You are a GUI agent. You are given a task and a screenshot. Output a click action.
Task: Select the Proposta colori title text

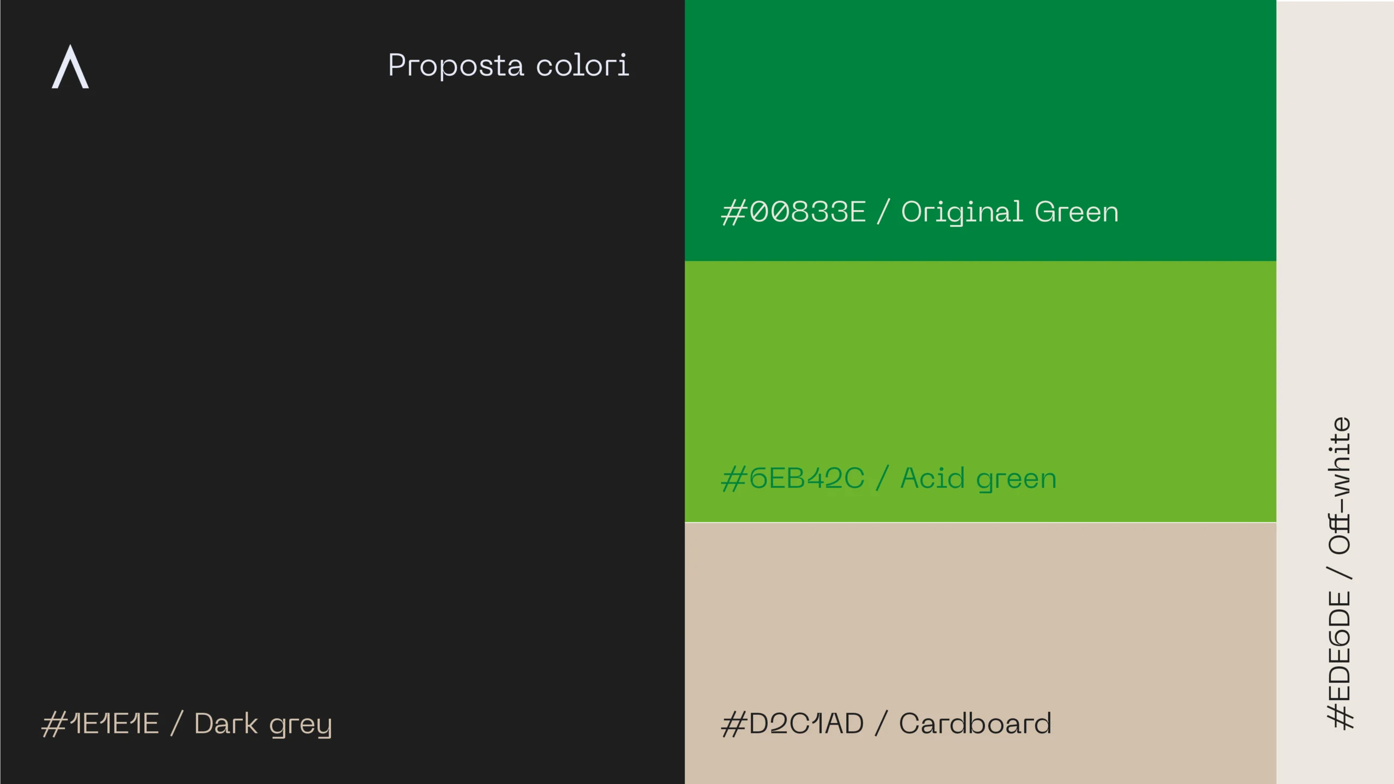[x=509, y=66]
